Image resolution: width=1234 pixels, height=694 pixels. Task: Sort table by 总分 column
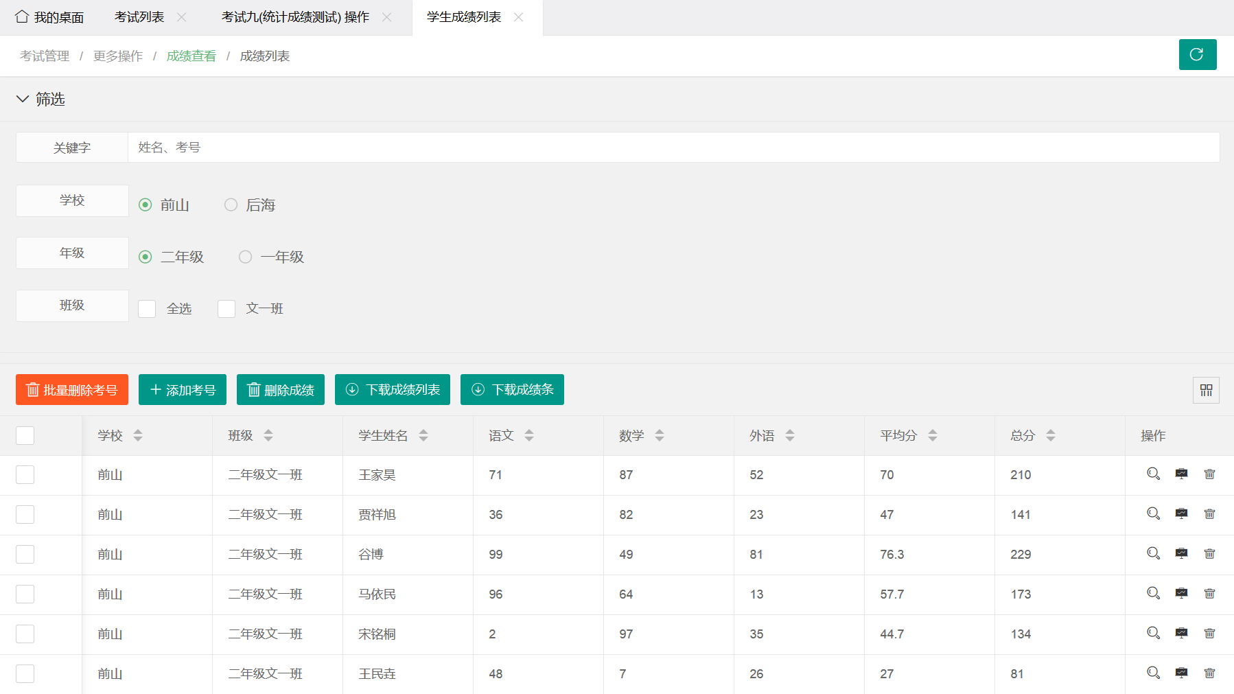pos(1050,436)
